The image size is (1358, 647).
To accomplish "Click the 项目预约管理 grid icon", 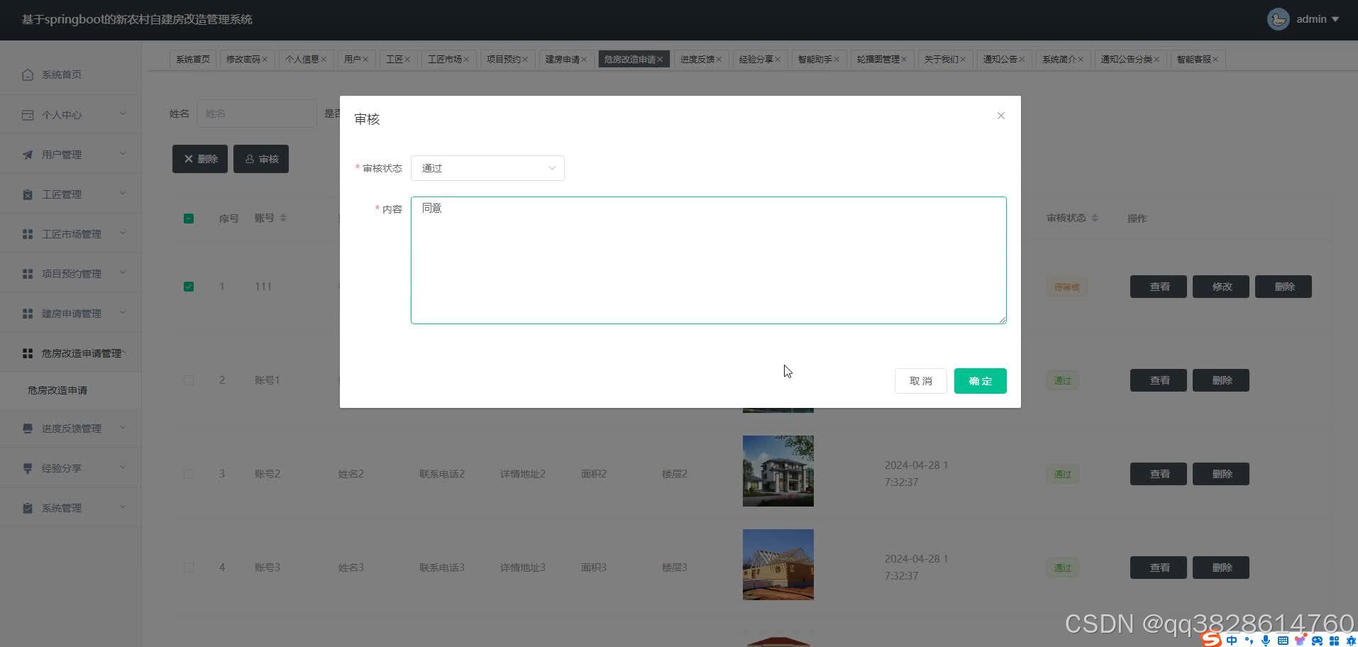I will [x=28, y=274].
